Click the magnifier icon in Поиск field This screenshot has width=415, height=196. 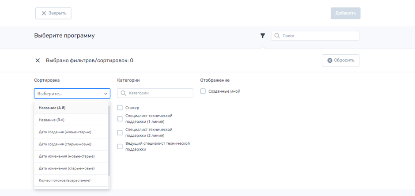tap(277, 36)
